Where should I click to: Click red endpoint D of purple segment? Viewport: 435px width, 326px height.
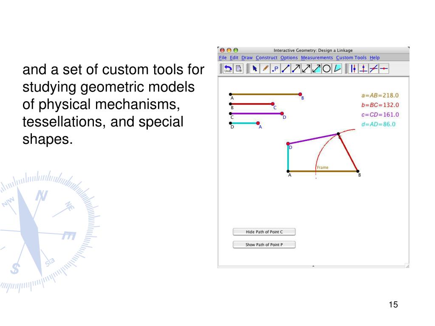coord(282,113)
